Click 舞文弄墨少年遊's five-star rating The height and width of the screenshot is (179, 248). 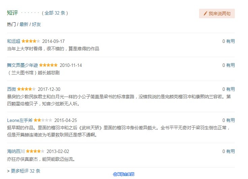tap(48, 65)
